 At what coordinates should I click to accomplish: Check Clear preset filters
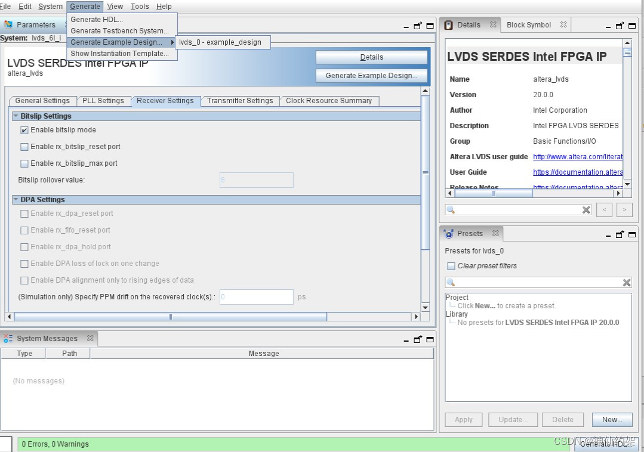[451, 266]
